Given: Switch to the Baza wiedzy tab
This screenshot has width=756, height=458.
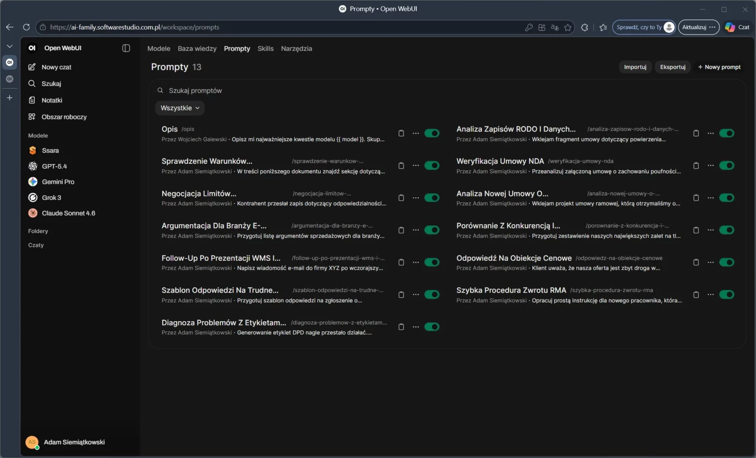Looking at the screenshot, I should click(x=197, y=48).
